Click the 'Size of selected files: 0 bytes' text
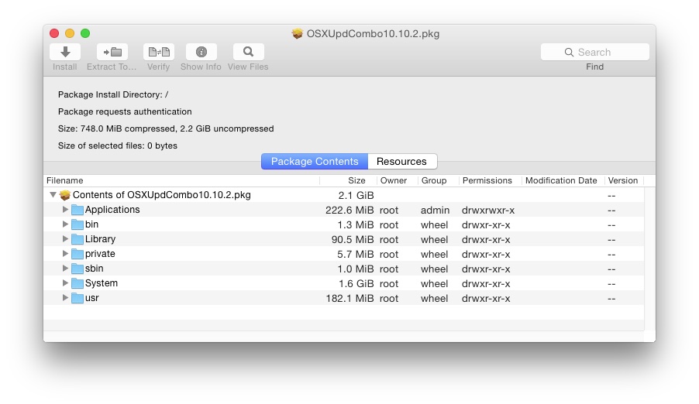 click(118, 146)
